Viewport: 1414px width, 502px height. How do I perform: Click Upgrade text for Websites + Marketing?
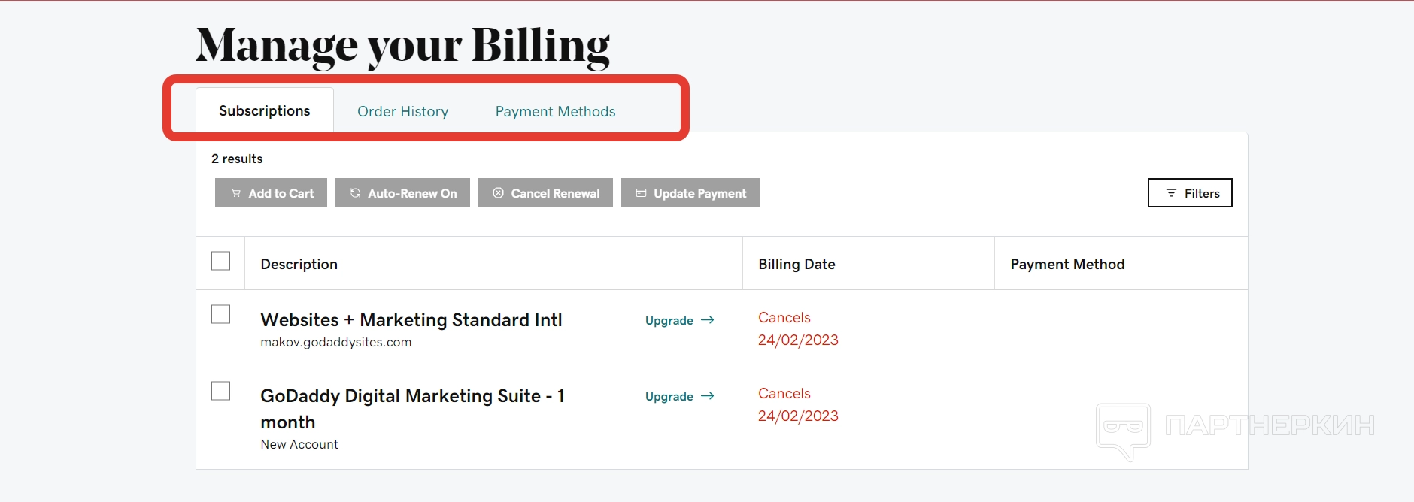[x=669, y=321]
